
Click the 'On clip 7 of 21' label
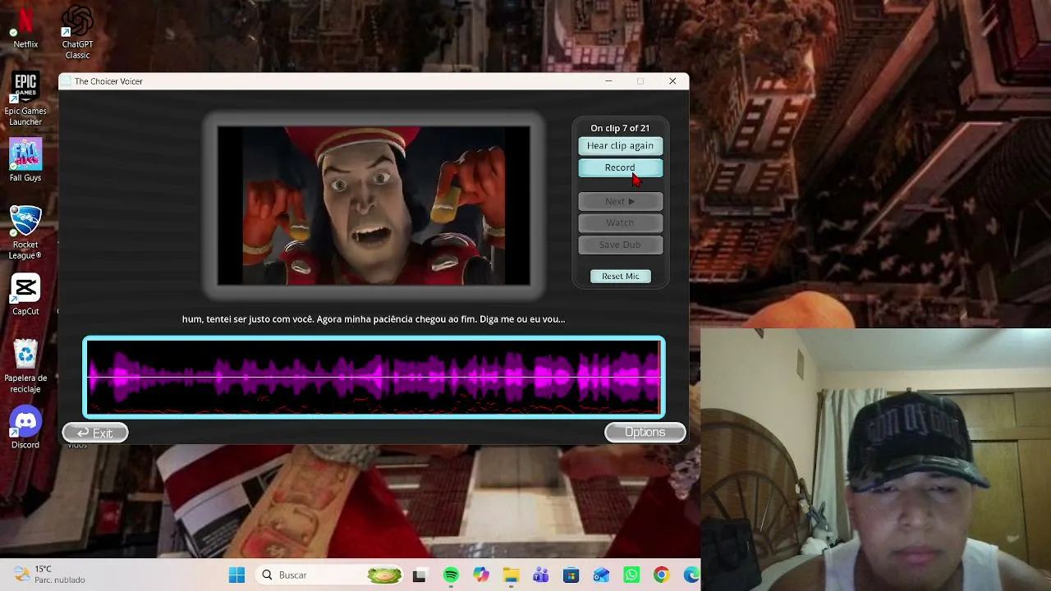click(620, 128)
